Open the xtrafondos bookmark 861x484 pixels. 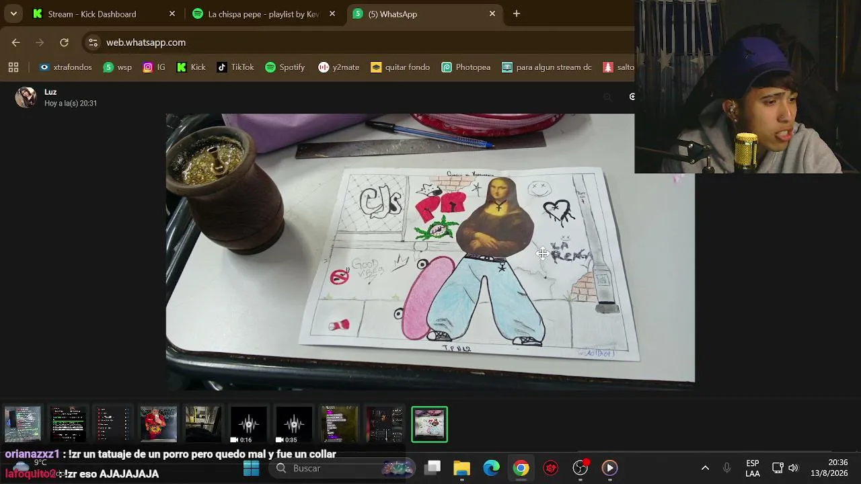[x=65, y=67]
